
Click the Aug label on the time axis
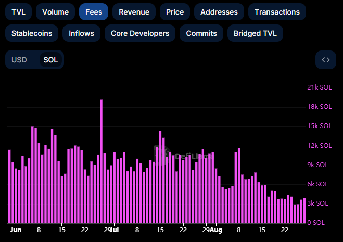click(x=215, y=230)
